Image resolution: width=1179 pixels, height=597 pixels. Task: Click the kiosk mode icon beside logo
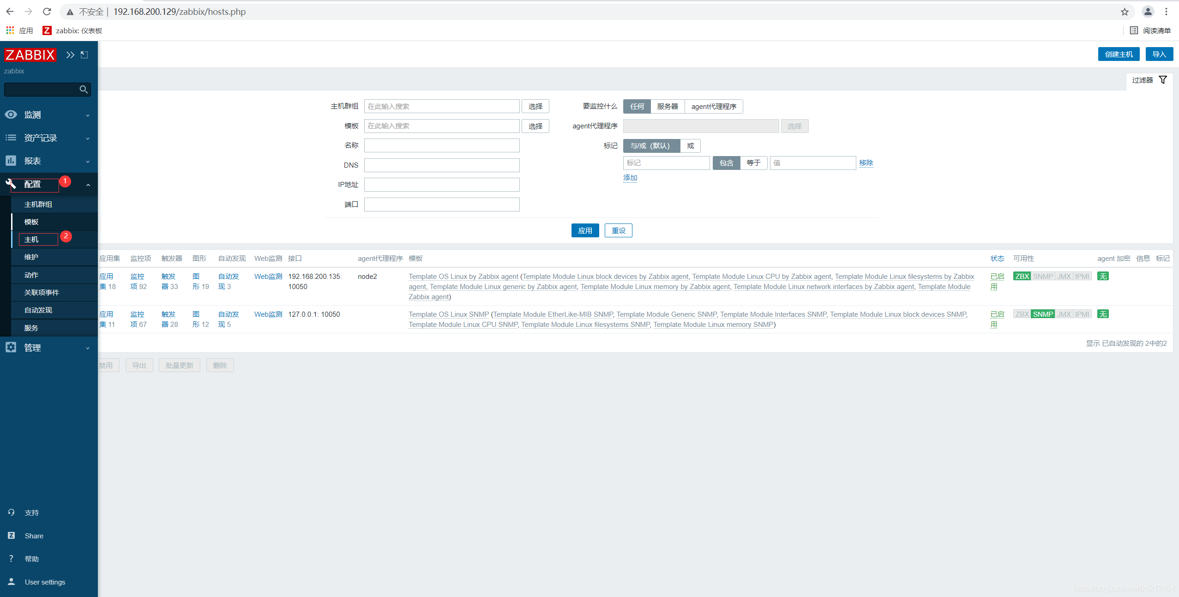(84, 55)
